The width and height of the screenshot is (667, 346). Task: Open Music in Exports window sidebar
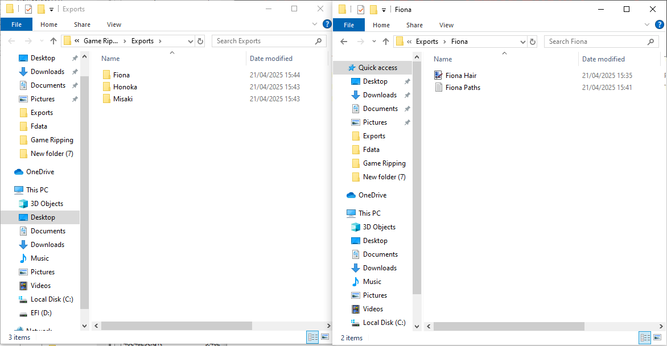[x=34, y=258]
